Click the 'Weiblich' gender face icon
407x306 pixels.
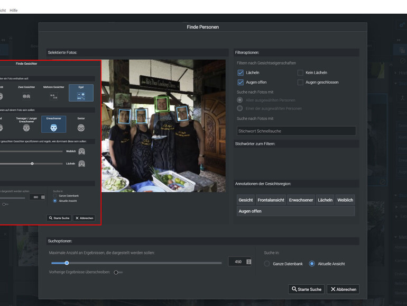coord(82,151)
